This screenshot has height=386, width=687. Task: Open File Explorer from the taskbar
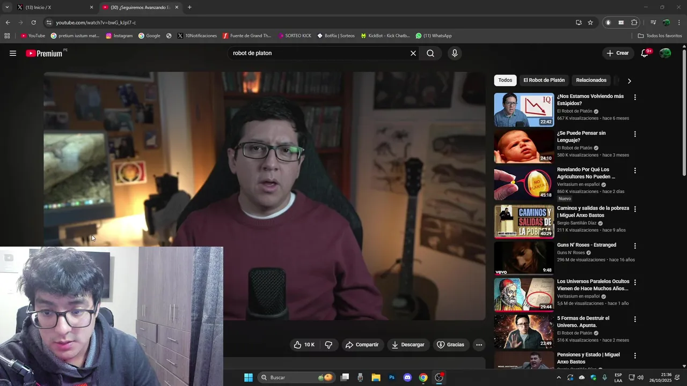click(x=376, y=377)
